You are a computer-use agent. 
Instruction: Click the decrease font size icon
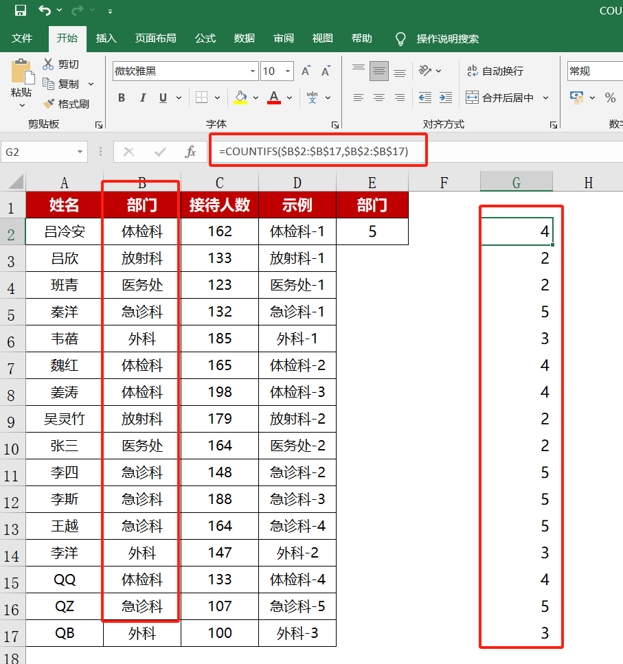tap(326, 71)
